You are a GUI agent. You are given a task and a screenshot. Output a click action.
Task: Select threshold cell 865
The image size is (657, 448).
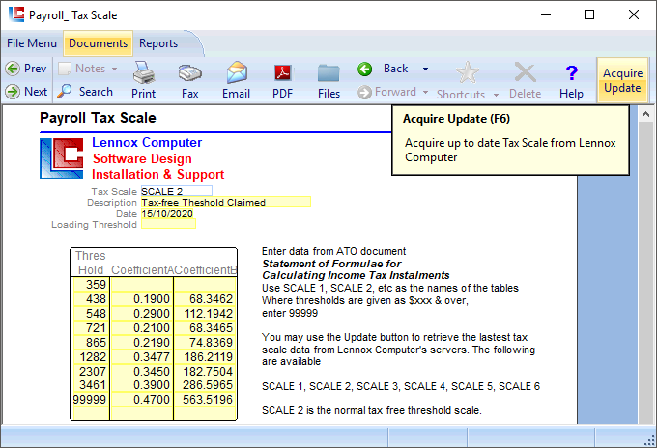point(91,342)
